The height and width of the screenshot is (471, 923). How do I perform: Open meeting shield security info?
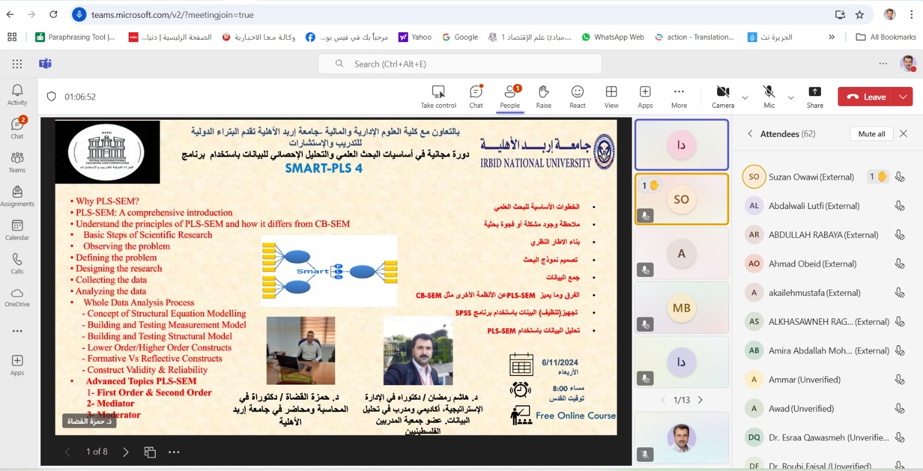(x=51, y=97)
